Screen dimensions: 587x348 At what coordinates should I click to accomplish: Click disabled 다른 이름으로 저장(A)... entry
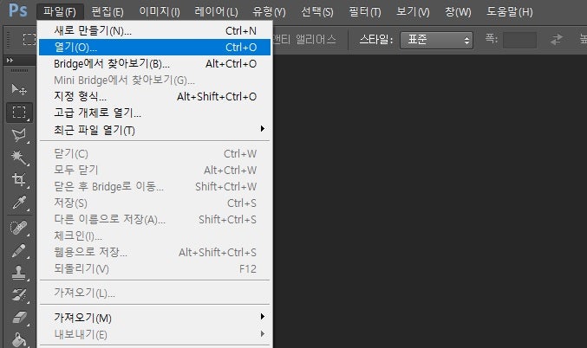click(154, 219)
